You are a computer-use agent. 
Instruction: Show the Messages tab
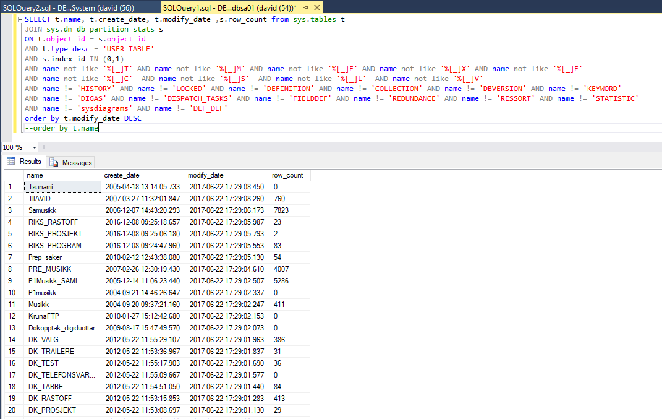pos(71,162)
